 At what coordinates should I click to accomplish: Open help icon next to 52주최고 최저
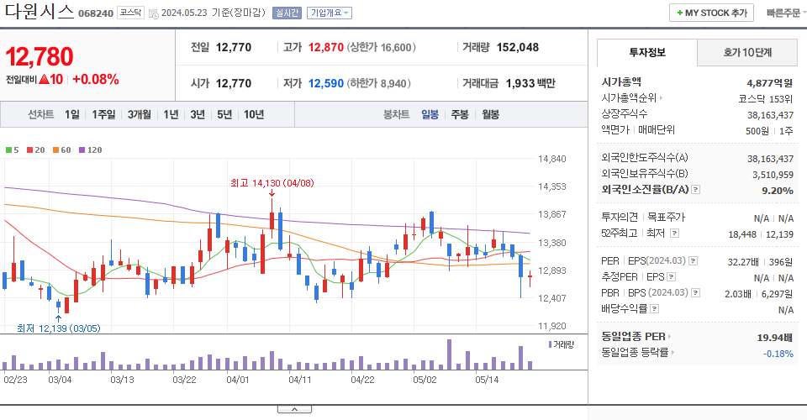click(674, 234)
